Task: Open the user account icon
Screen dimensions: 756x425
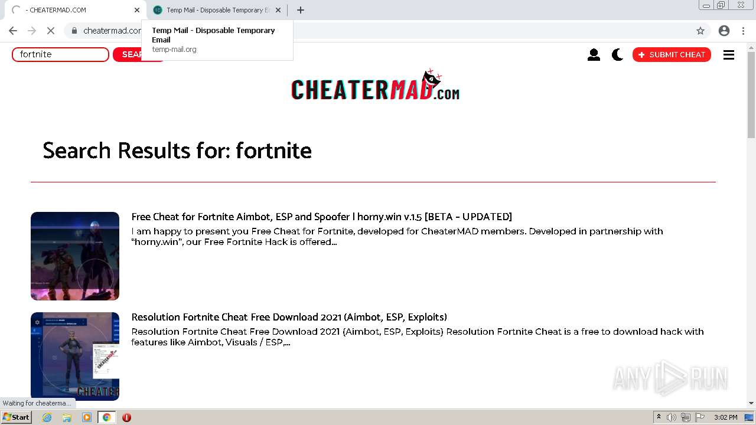Action: point(594,54)
